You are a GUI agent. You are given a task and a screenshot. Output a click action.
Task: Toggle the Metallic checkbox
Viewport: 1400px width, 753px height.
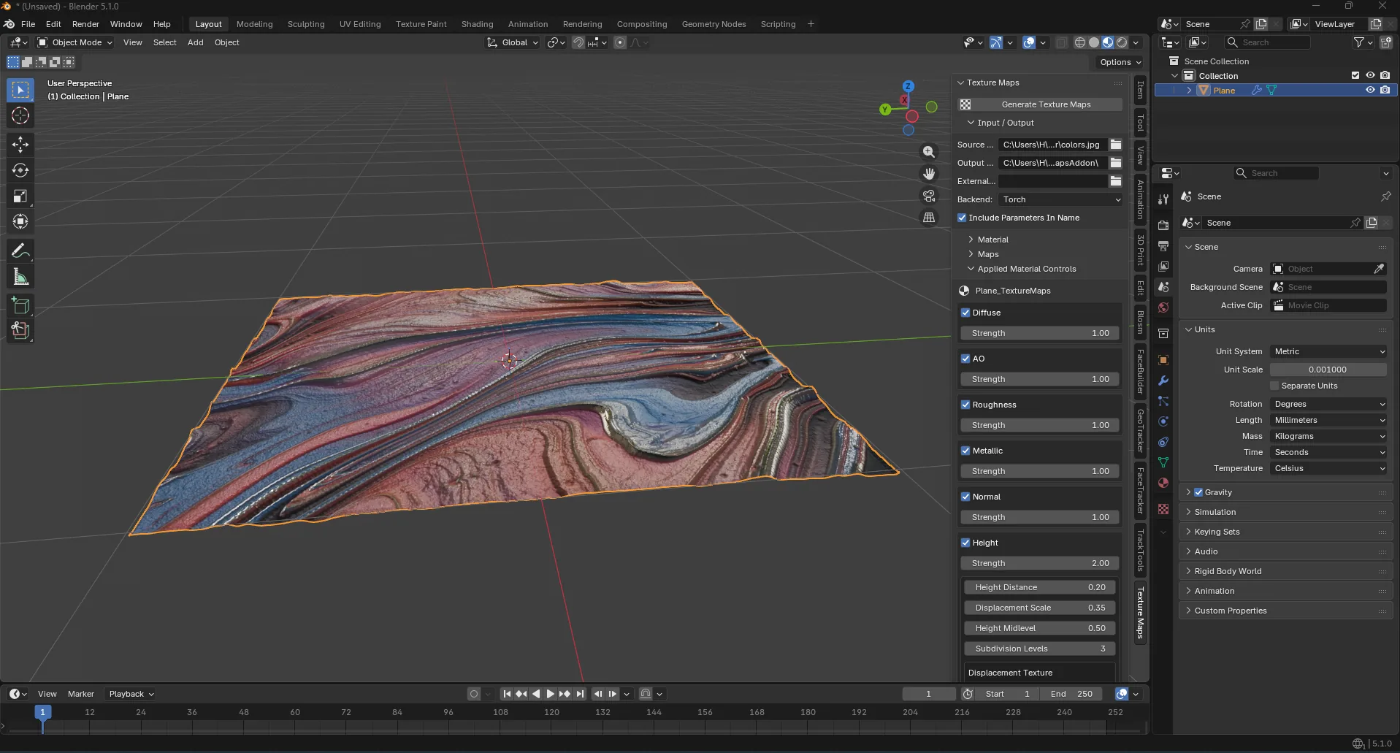click(x=965, y=451)
